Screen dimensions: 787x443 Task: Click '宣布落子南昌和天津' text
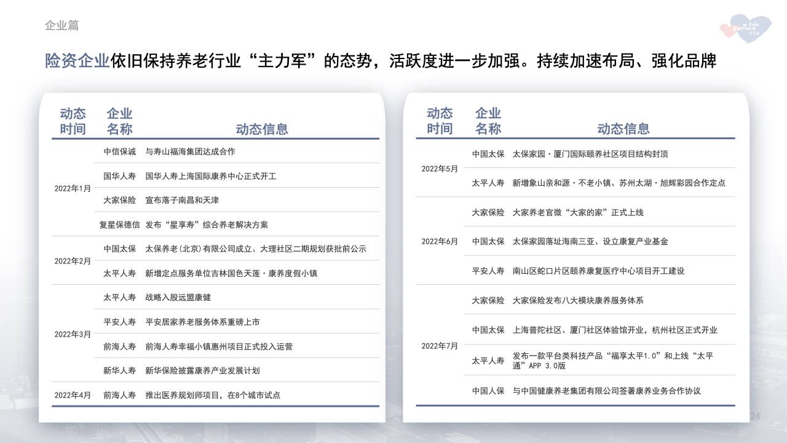182,200
